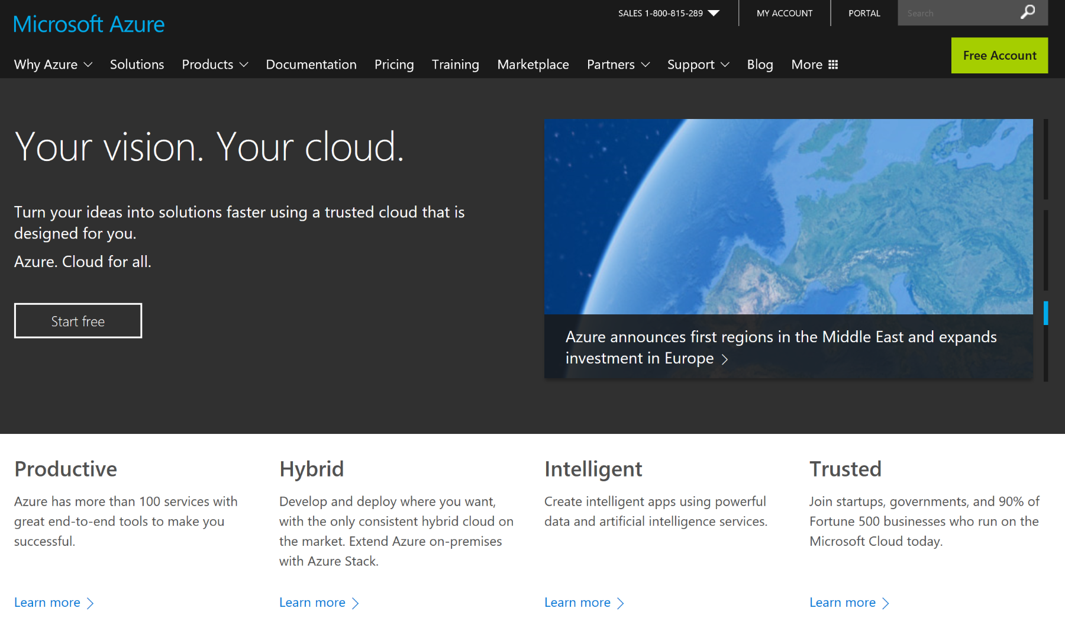Click the search magnifier icon

tap(1028, 12)
